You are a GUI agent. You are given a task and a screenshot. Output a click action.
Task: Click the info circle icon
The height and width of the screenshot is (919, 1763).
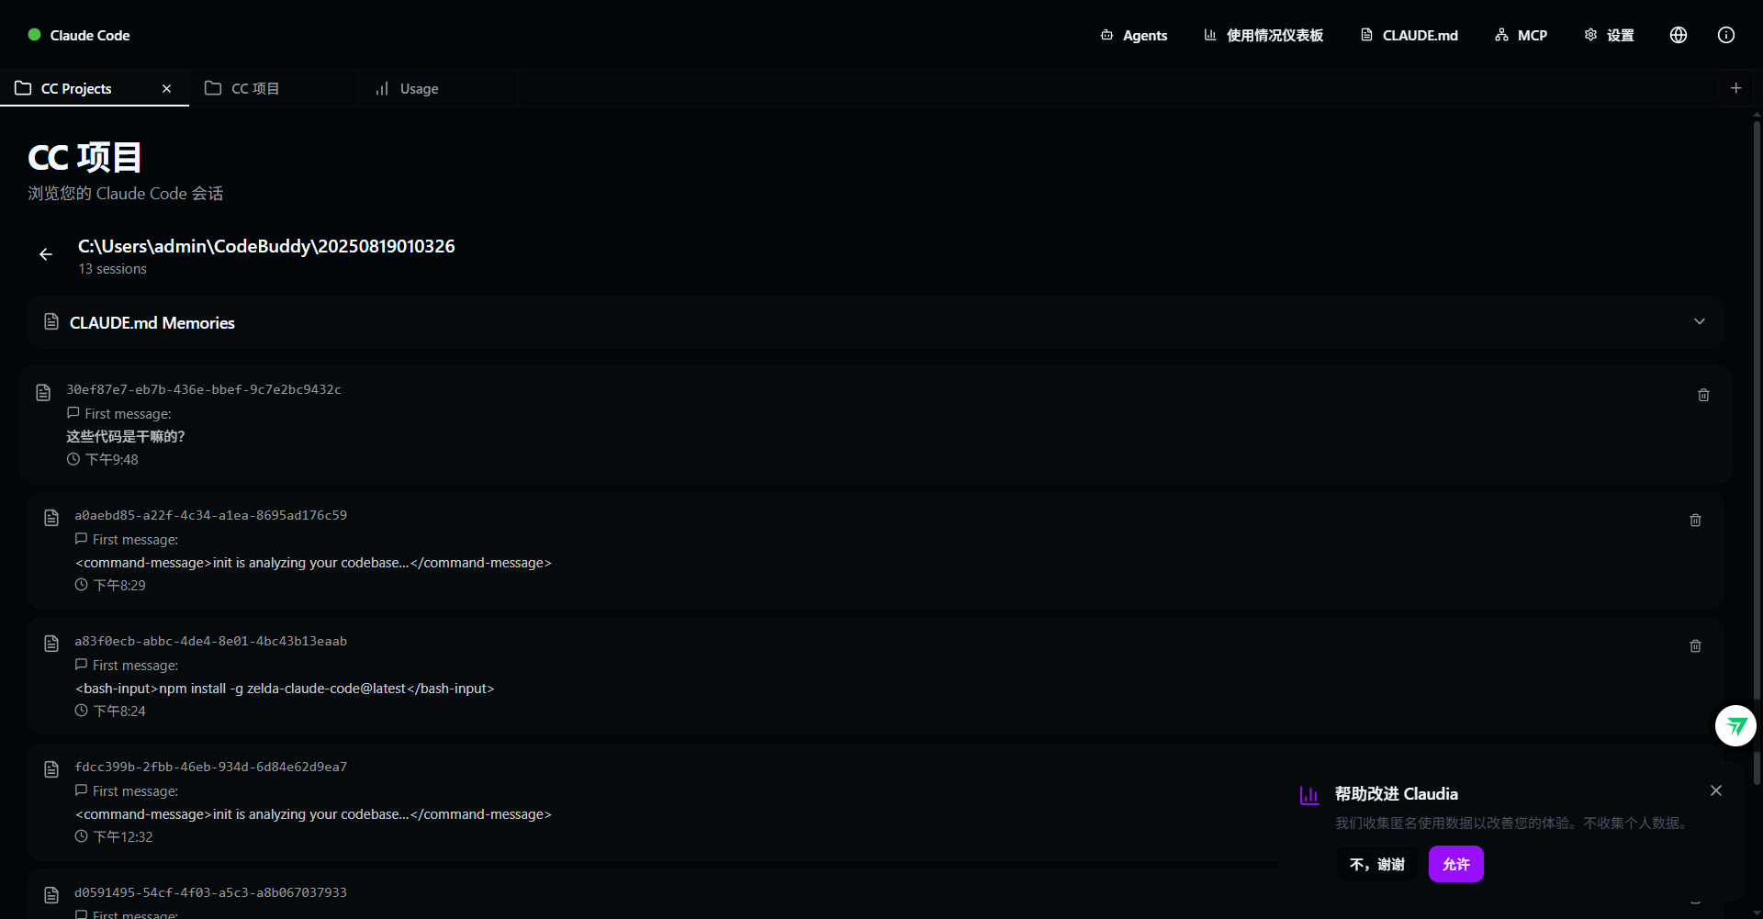(1726, 35)
